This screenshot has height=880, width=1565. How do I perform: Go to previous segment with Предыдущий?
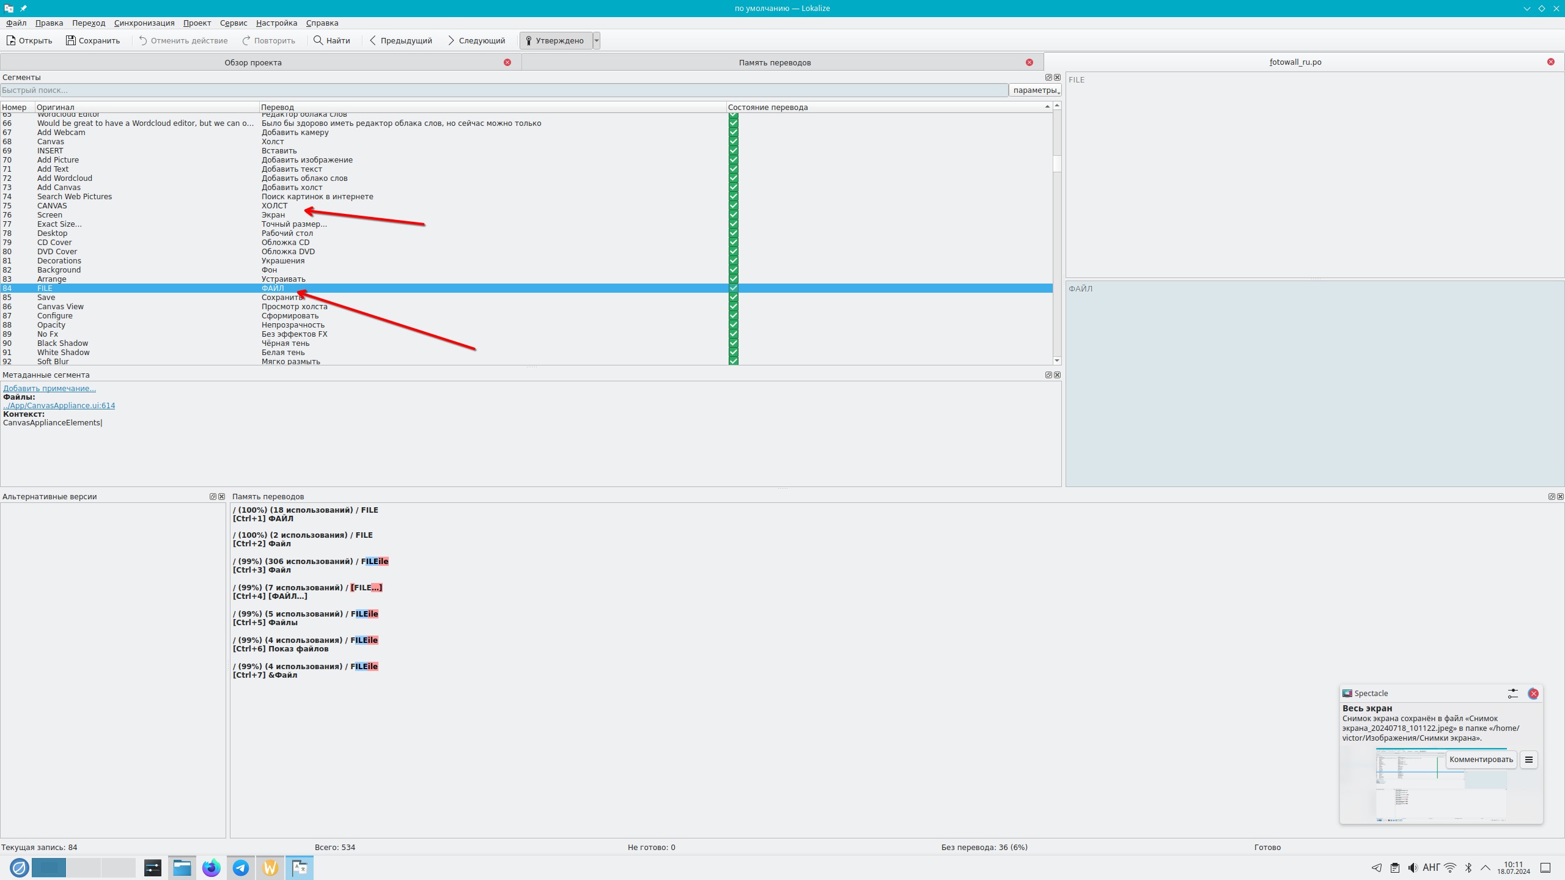click(400, 40)
